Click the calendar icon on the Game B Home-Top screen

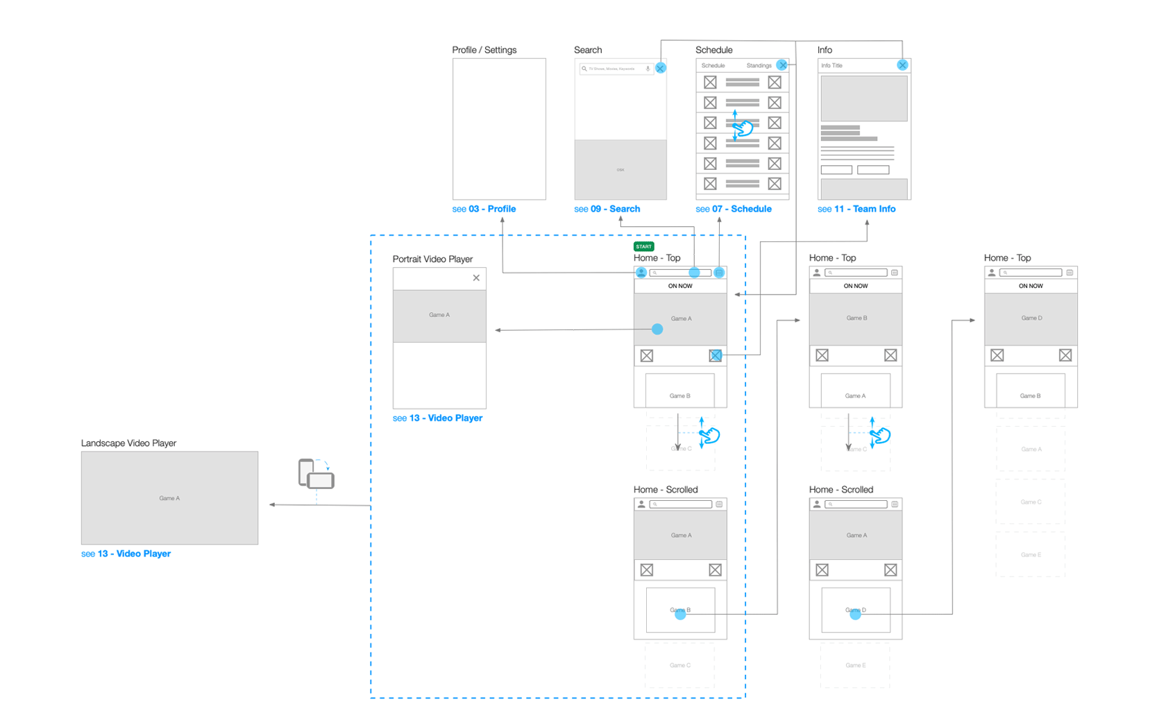pyautogui.click(x=895, y=273)
